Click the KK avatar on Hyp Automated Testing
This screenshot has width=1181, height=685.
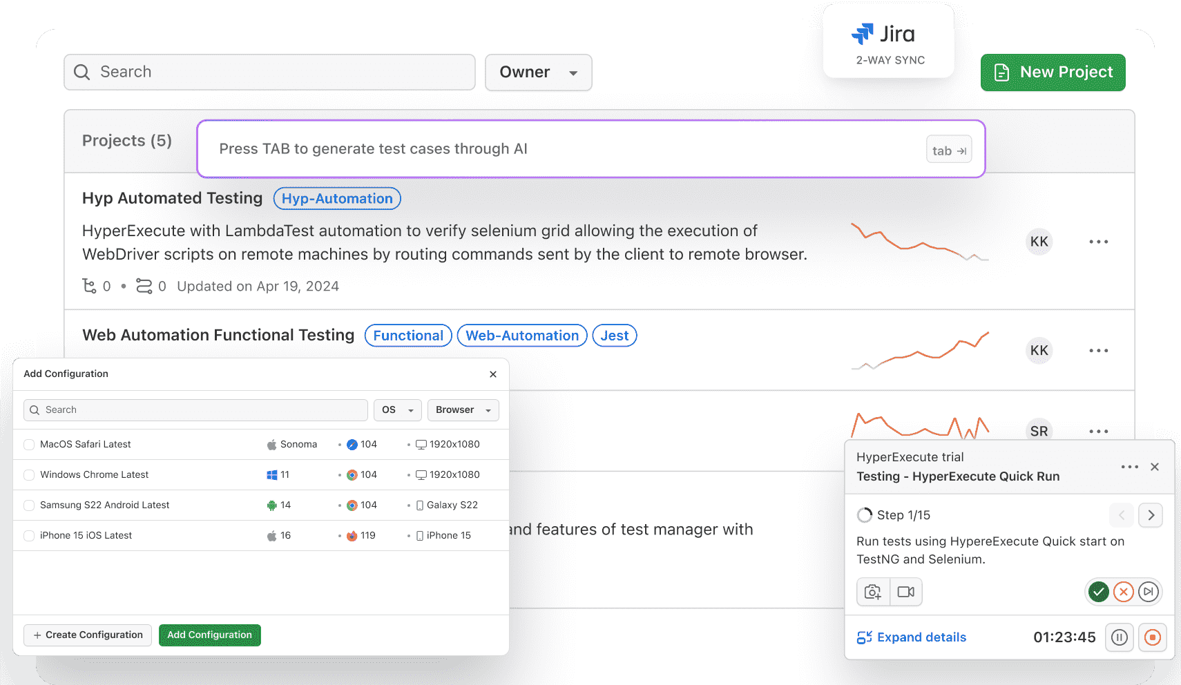pyautogui.click(x=1039, y=242)
